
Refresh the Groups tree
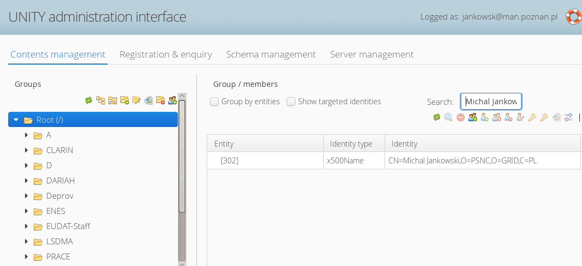coord(89,100)
